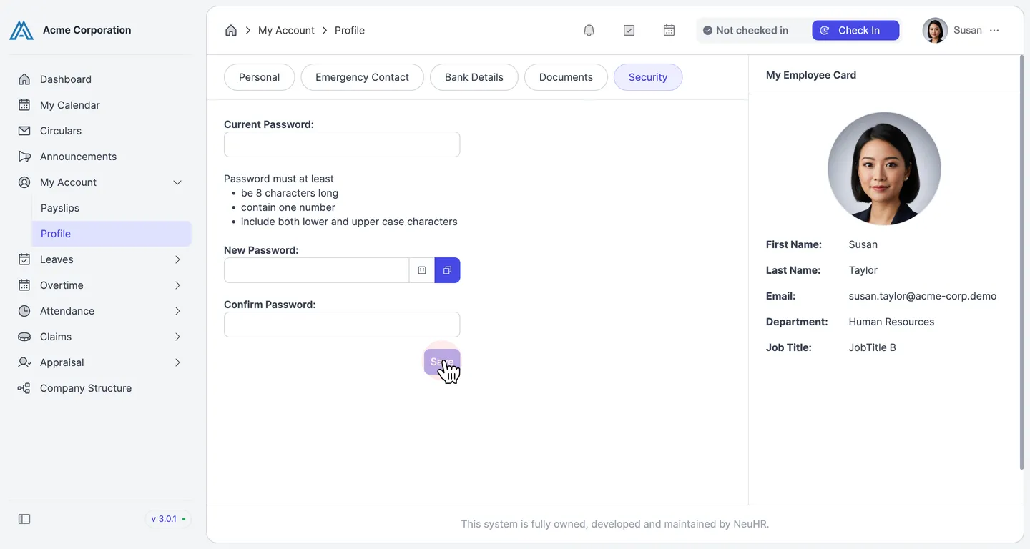The width and height of the screenshot is (1030, 549).
Task: Click the Overtime sidebar icon
Action: (x=24, y=285)
